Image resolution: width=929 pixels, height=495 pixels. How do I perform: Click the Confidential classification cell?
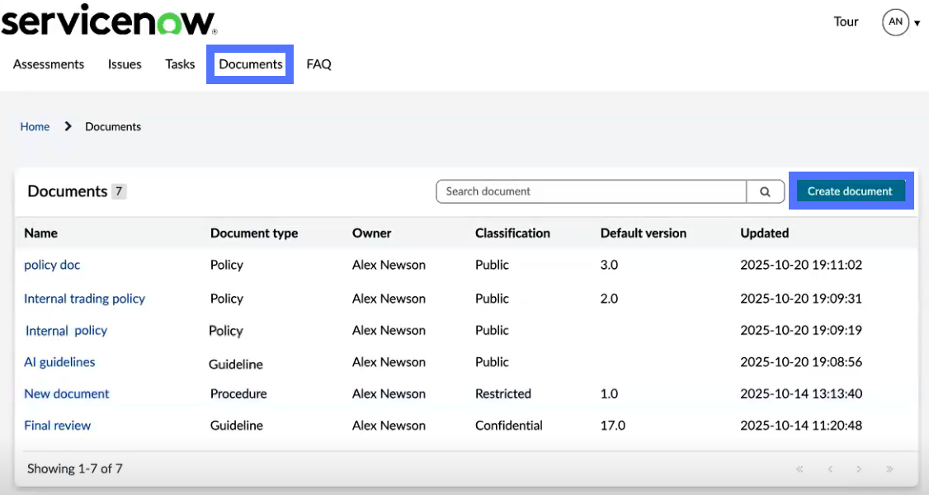509,425
